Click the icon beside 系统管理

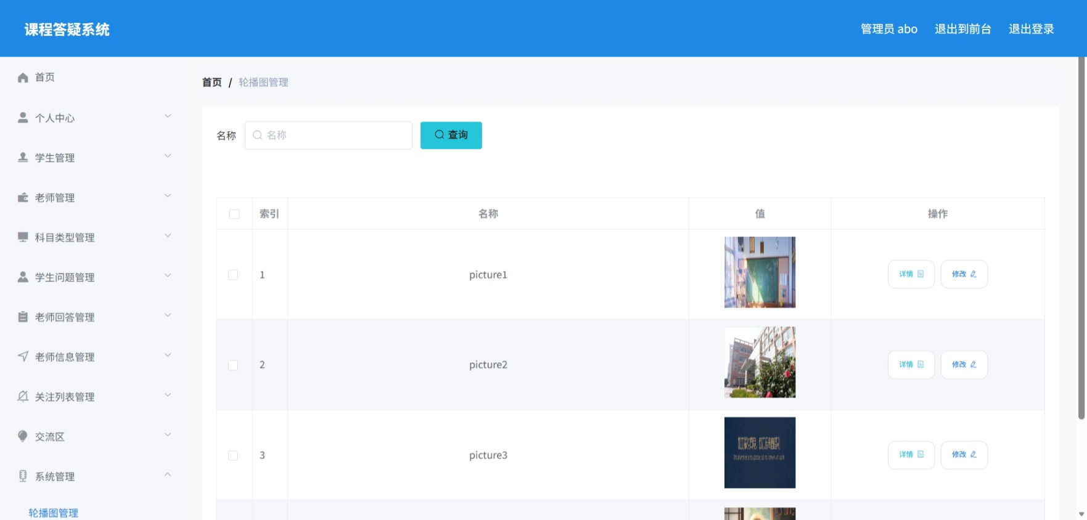(x=23, y=476)
